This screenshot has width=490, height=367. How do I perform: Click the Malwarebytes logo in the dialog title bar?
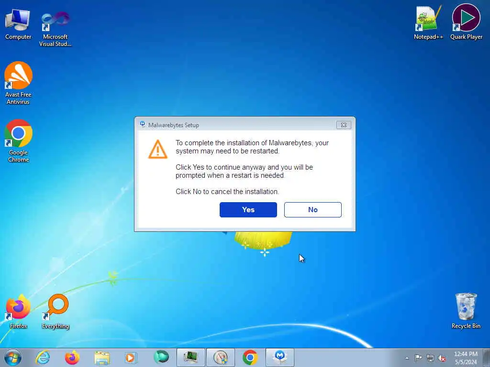pyautogui.click(x=143, y=124)
